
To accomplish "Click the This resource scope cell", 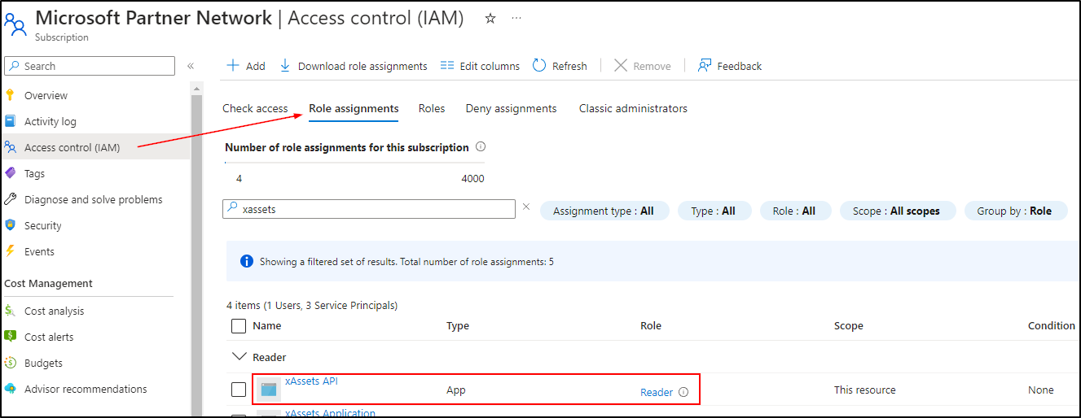I will click(865, 390).
